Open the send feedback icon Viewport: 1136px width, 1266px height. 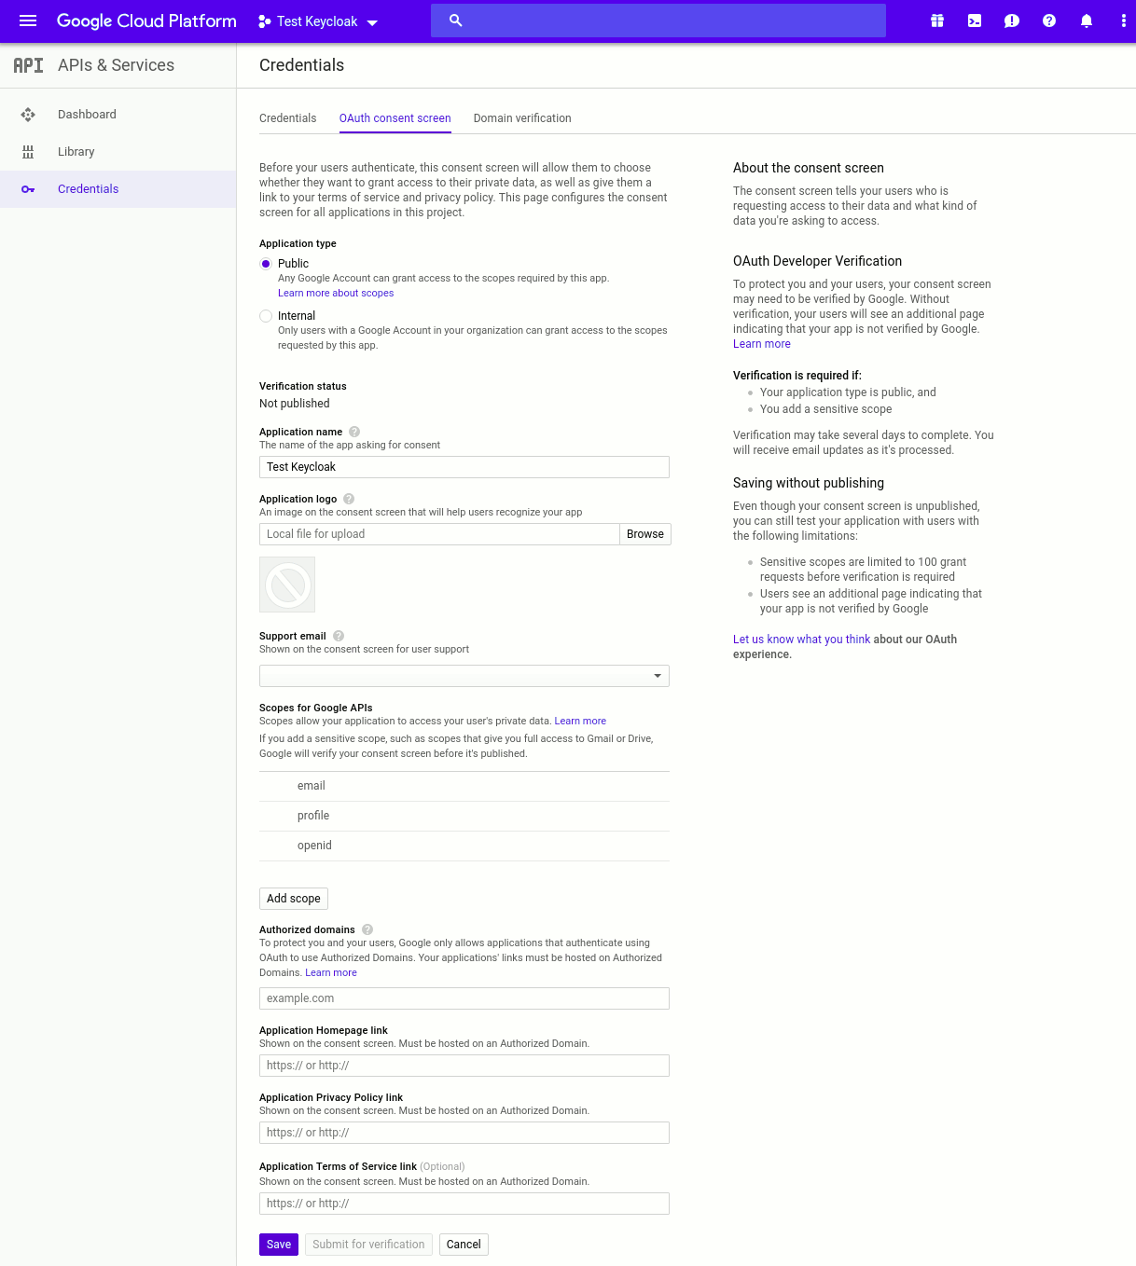1012,21
